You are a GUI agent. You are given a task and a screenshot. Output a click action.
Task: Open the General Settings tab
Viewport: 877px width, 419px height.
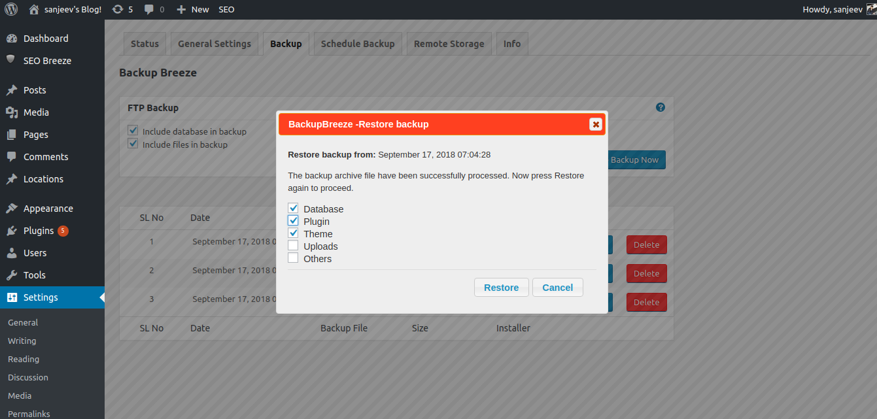tap(215, 44)
